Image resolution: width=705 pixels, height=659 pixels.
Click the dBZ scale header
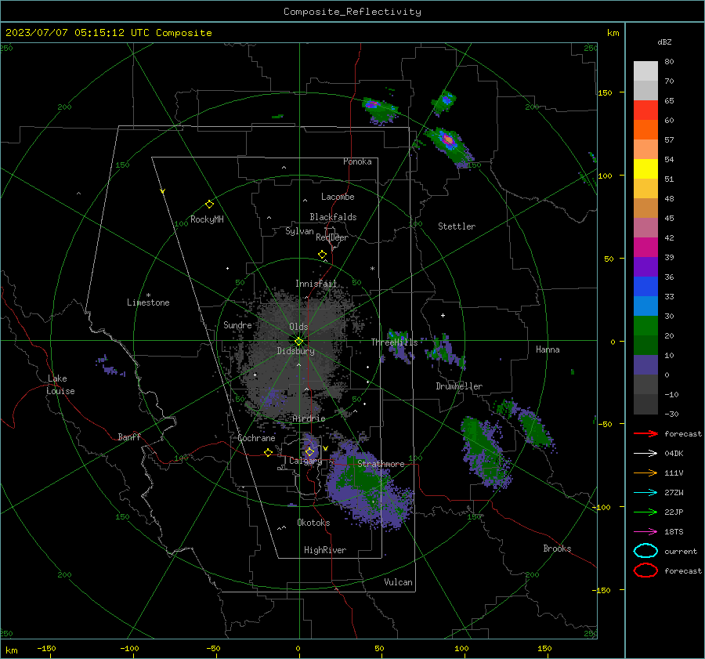[x=664, y=42]
